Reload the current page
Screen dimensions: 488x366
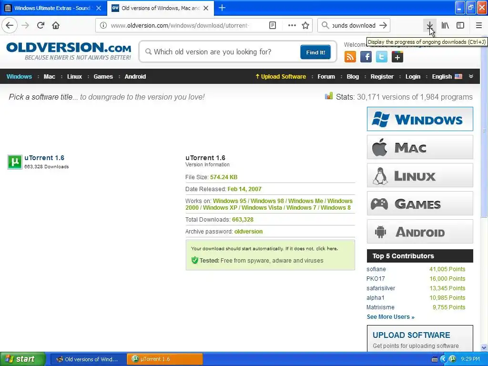[x=41, y=26]
